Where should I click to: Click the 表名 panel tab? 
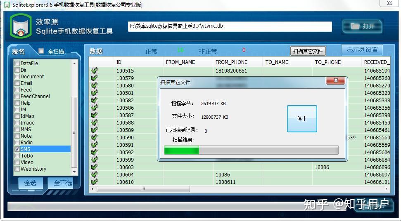pos(19,52)
